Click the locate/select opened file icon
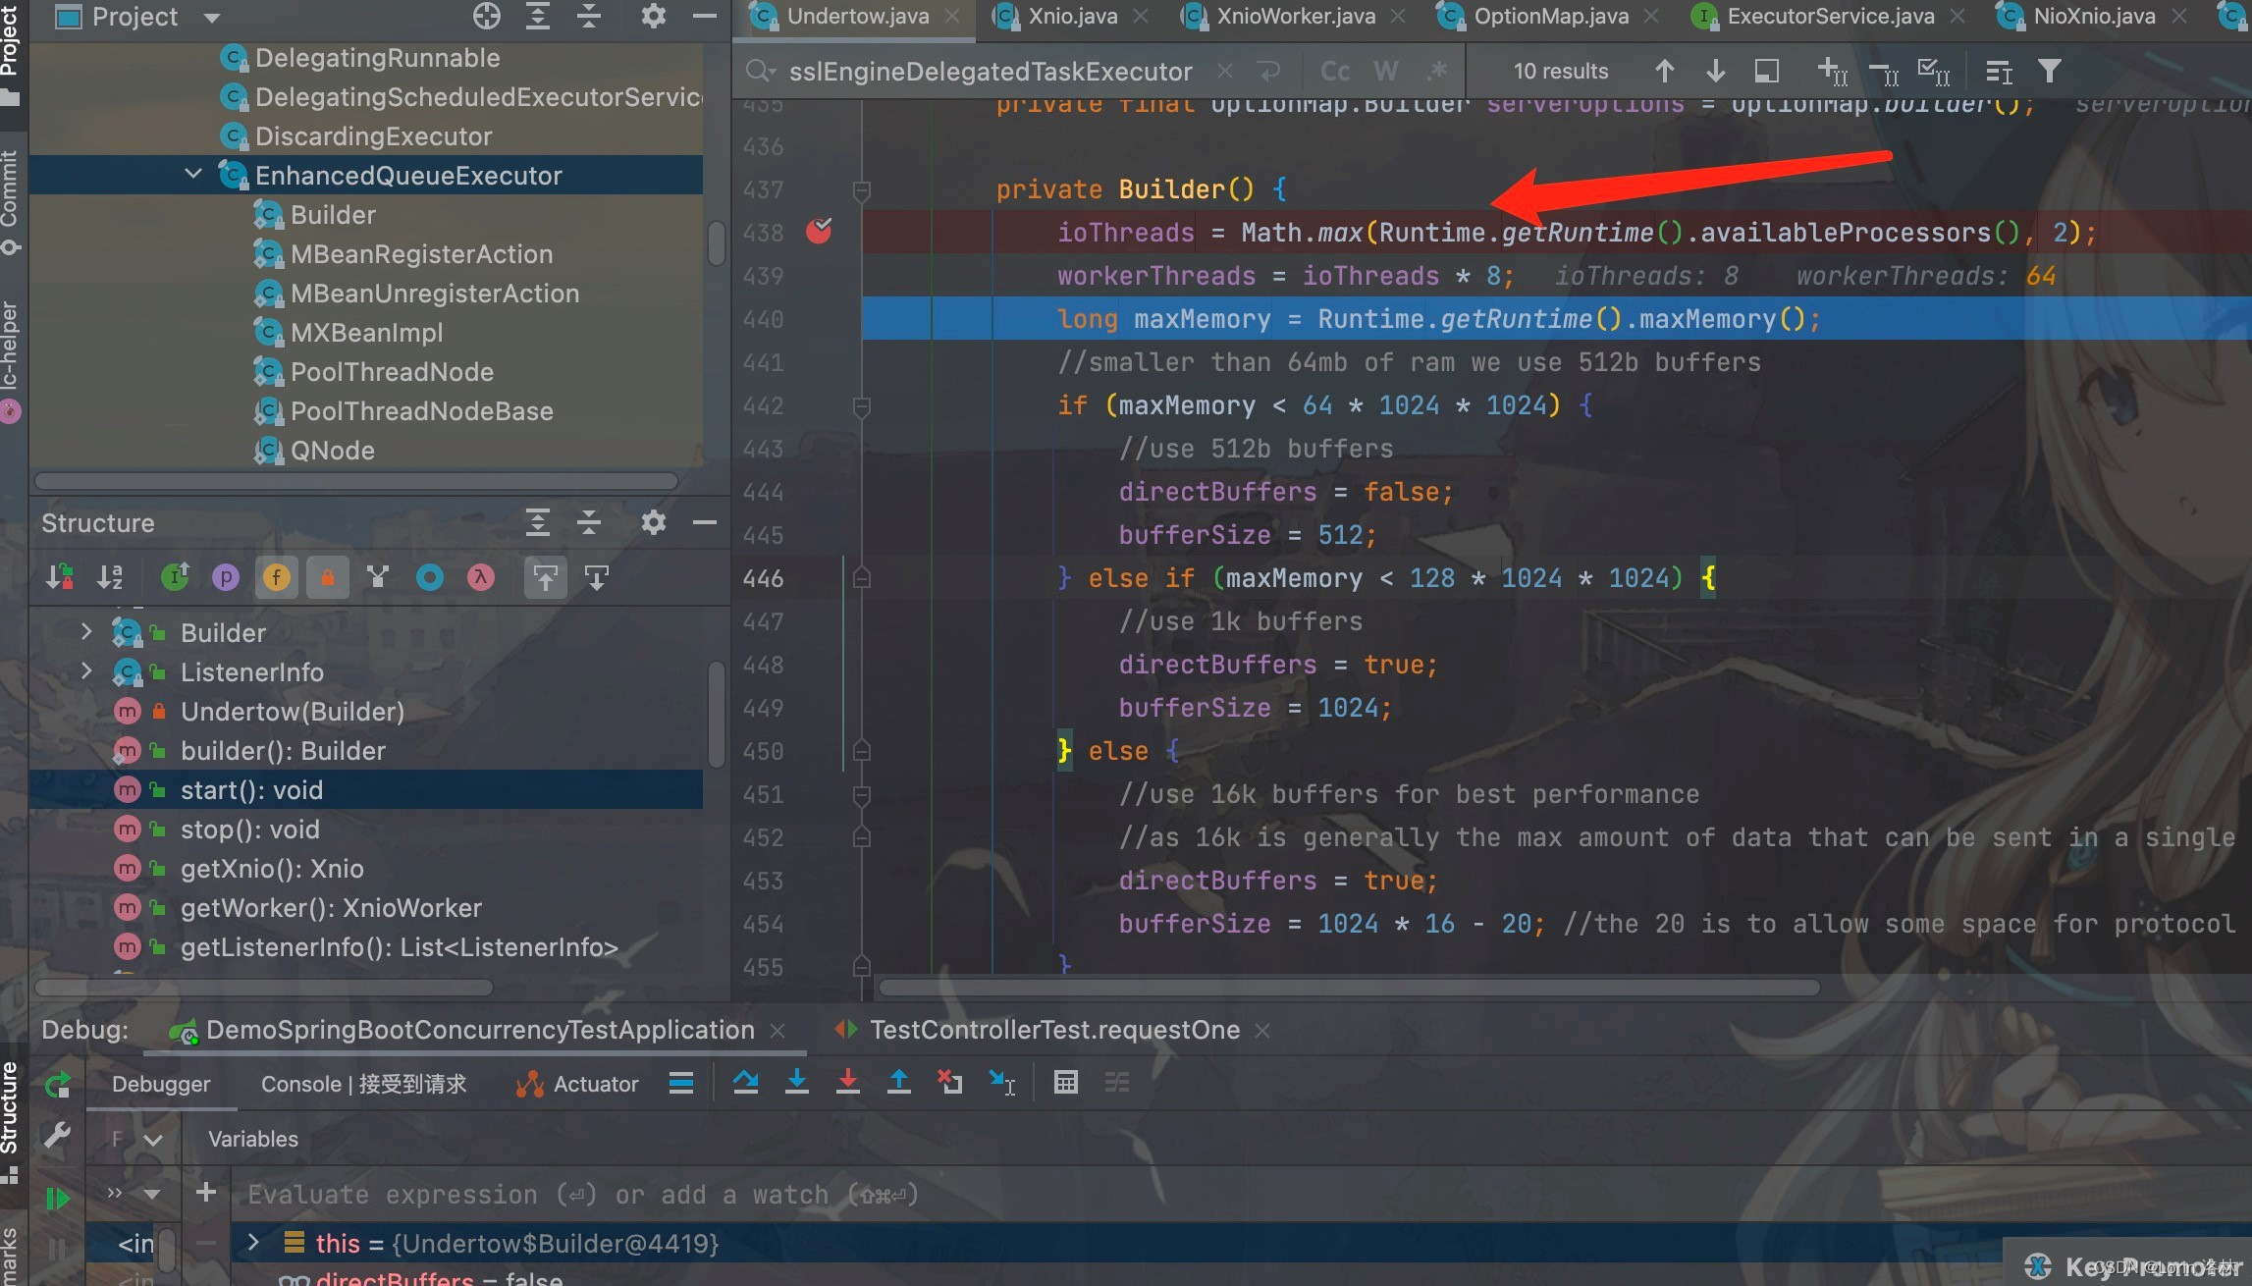 point(486,16)
